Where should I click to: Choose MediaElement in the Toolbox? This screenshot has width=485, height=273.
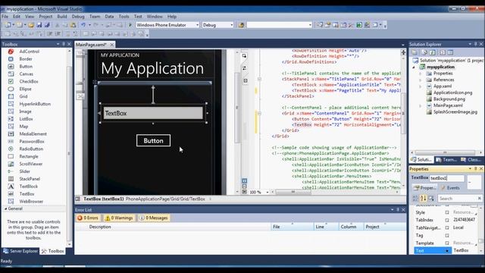coord(33,133)
